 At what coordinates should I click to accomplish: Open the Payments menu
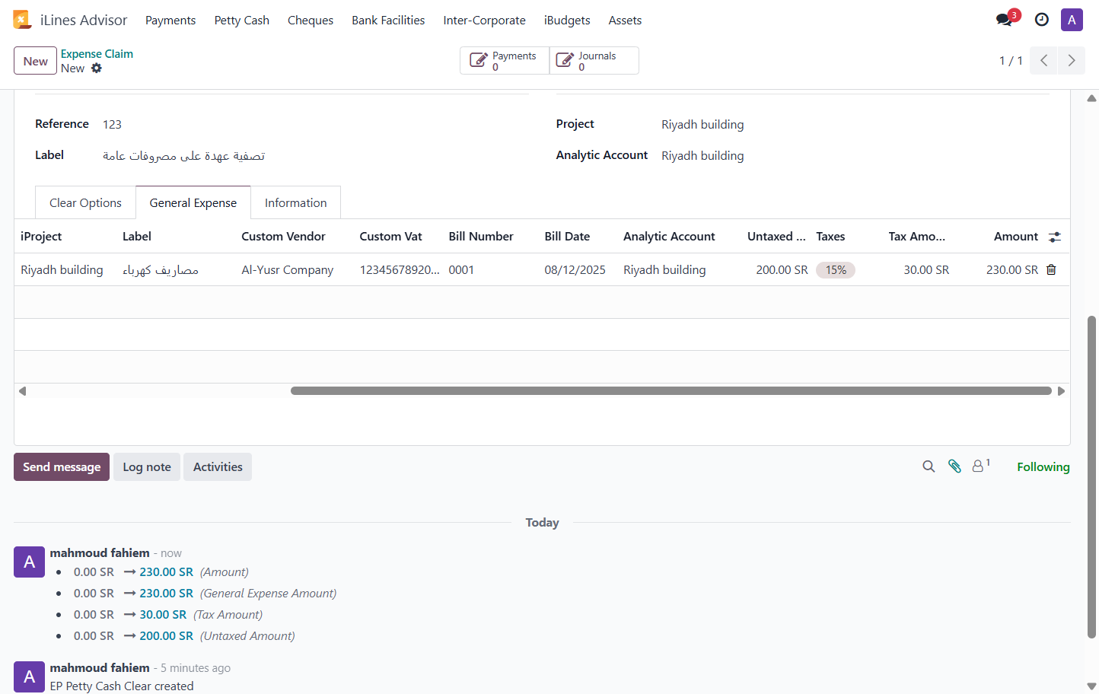coord(170,21)
